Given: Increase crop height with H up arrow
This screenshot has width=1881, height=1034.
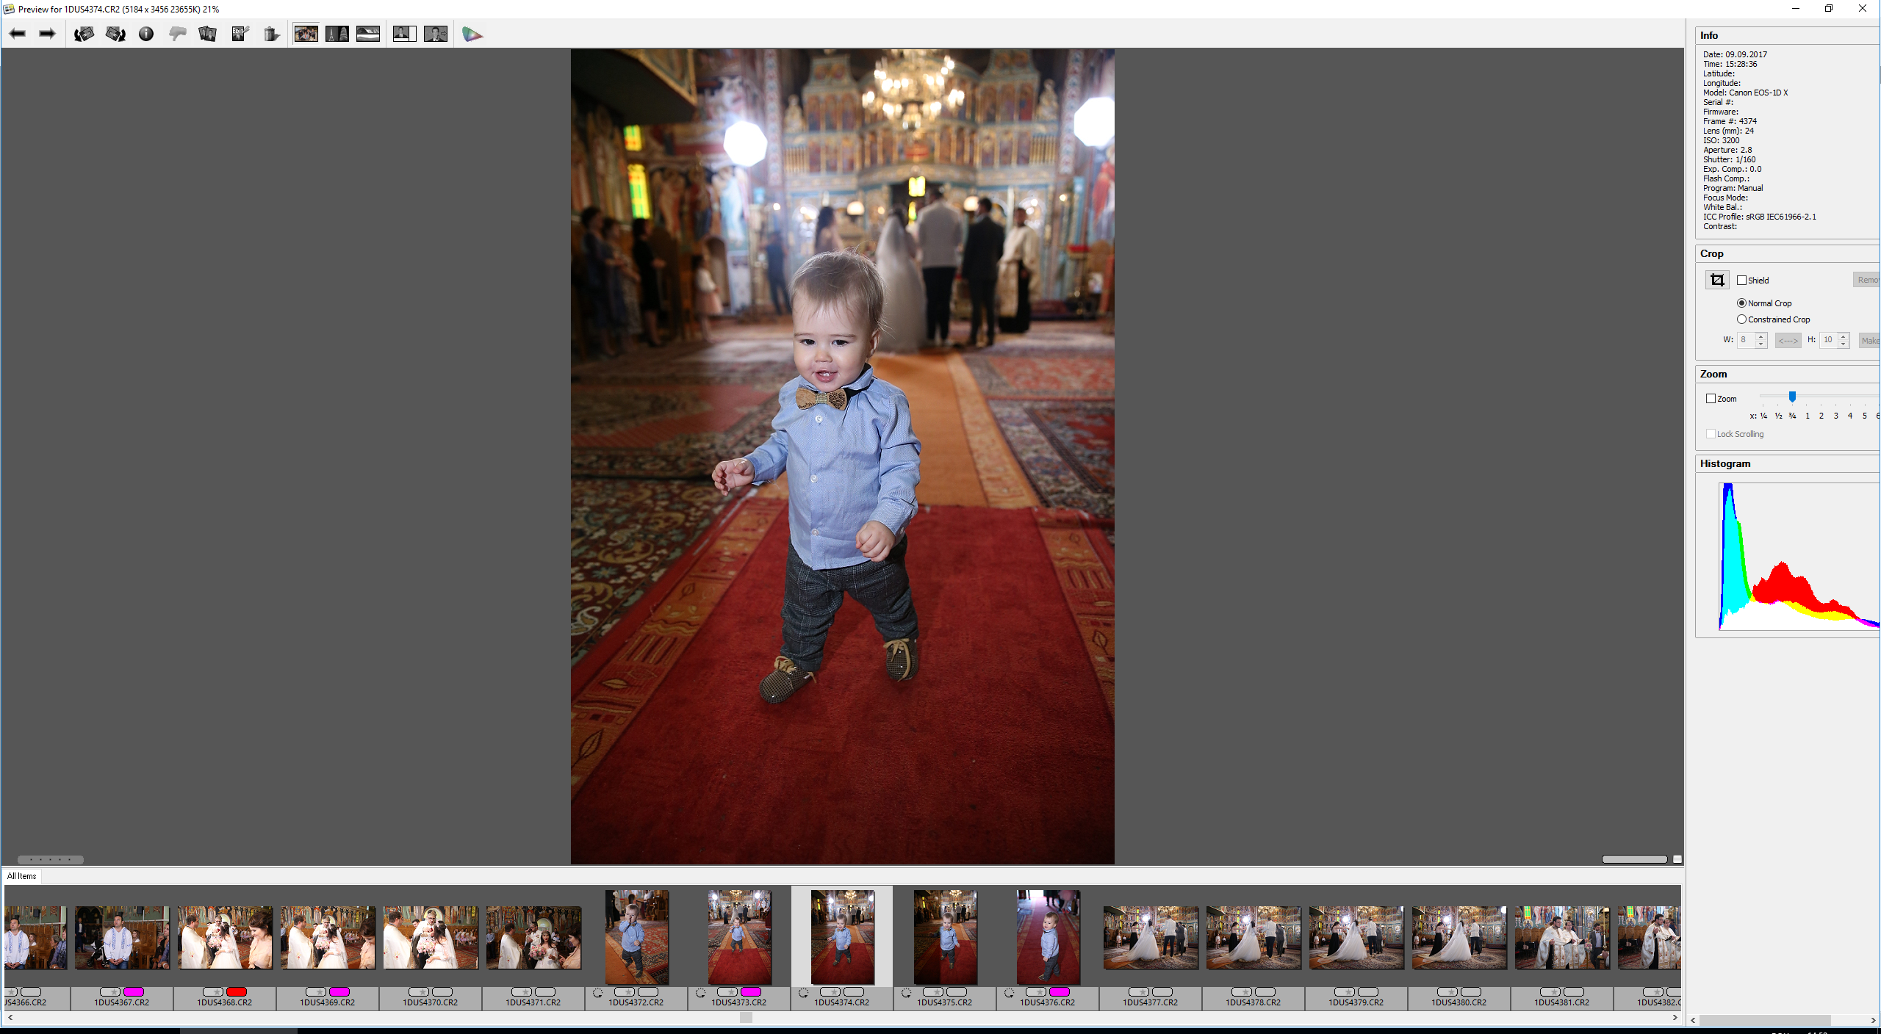Looking at the screenshot, I should tap(1843, 336).
